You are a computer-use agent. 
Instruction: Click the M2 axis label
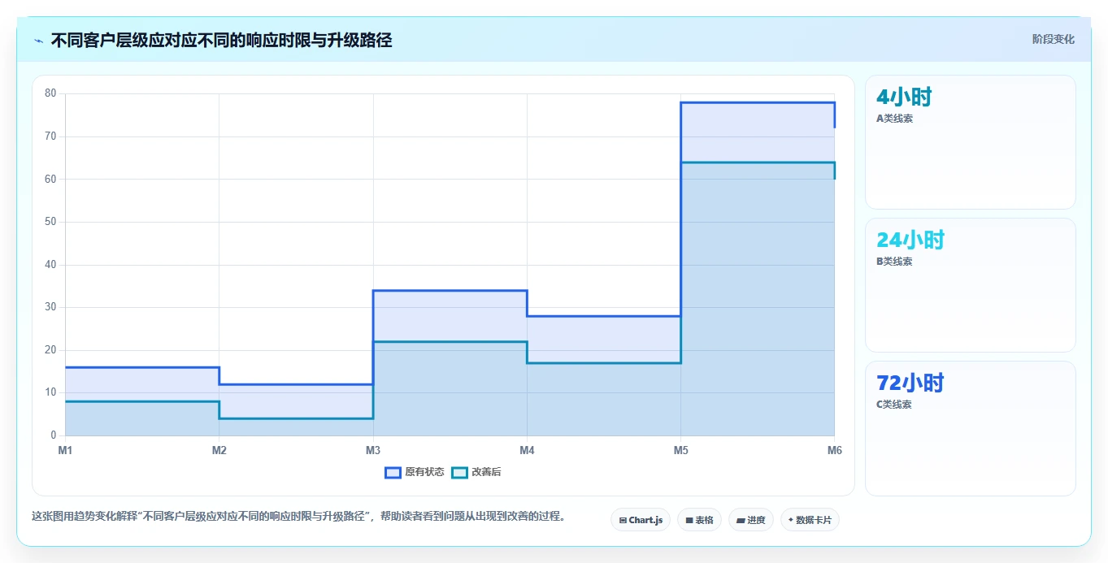coord(219,450)
